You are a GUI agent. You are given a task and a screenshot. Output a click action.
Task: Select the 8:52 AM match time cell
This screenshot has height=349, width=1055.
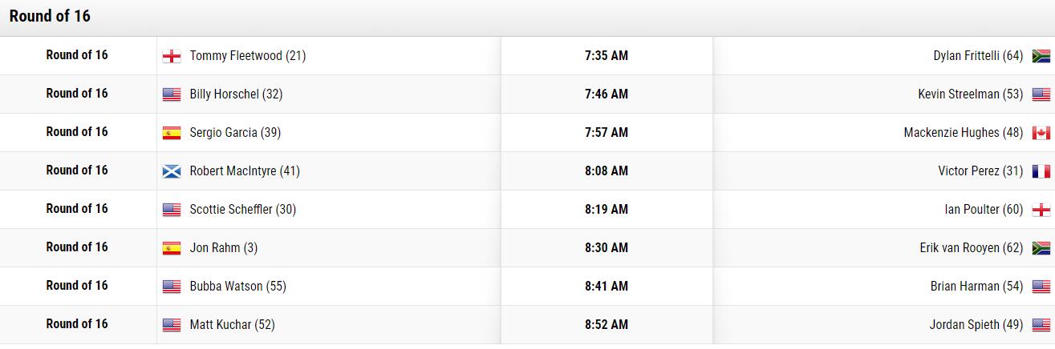click(607, 325)
